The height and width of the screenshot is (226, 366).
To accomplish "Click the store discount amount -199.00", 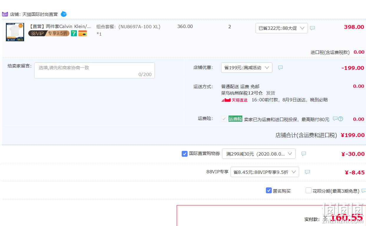I will click(353, 68).
